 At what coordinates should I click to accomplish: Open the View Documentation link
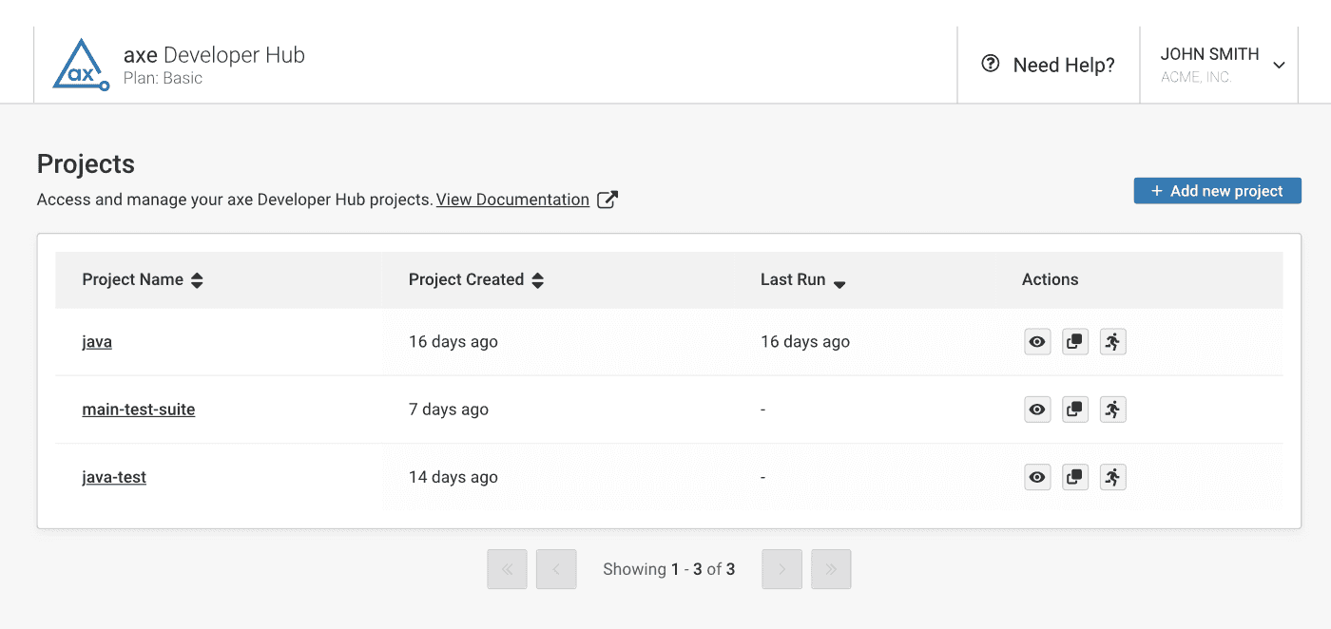[x=512, y=200]
